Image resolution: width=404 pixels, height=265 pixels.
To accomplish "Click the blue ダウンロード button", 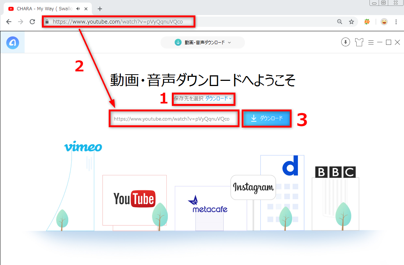I will point(266,118).
